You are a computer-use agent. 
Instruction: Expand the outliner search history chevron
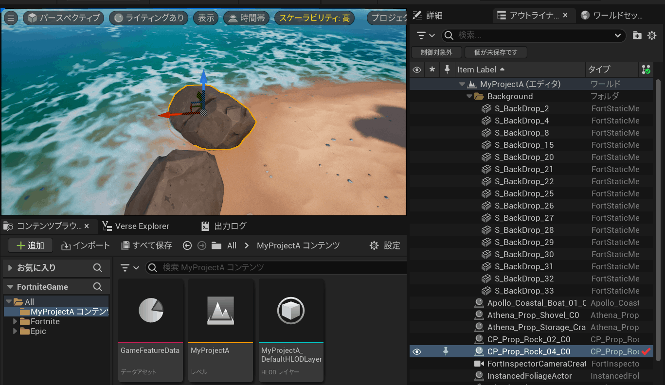618,35
